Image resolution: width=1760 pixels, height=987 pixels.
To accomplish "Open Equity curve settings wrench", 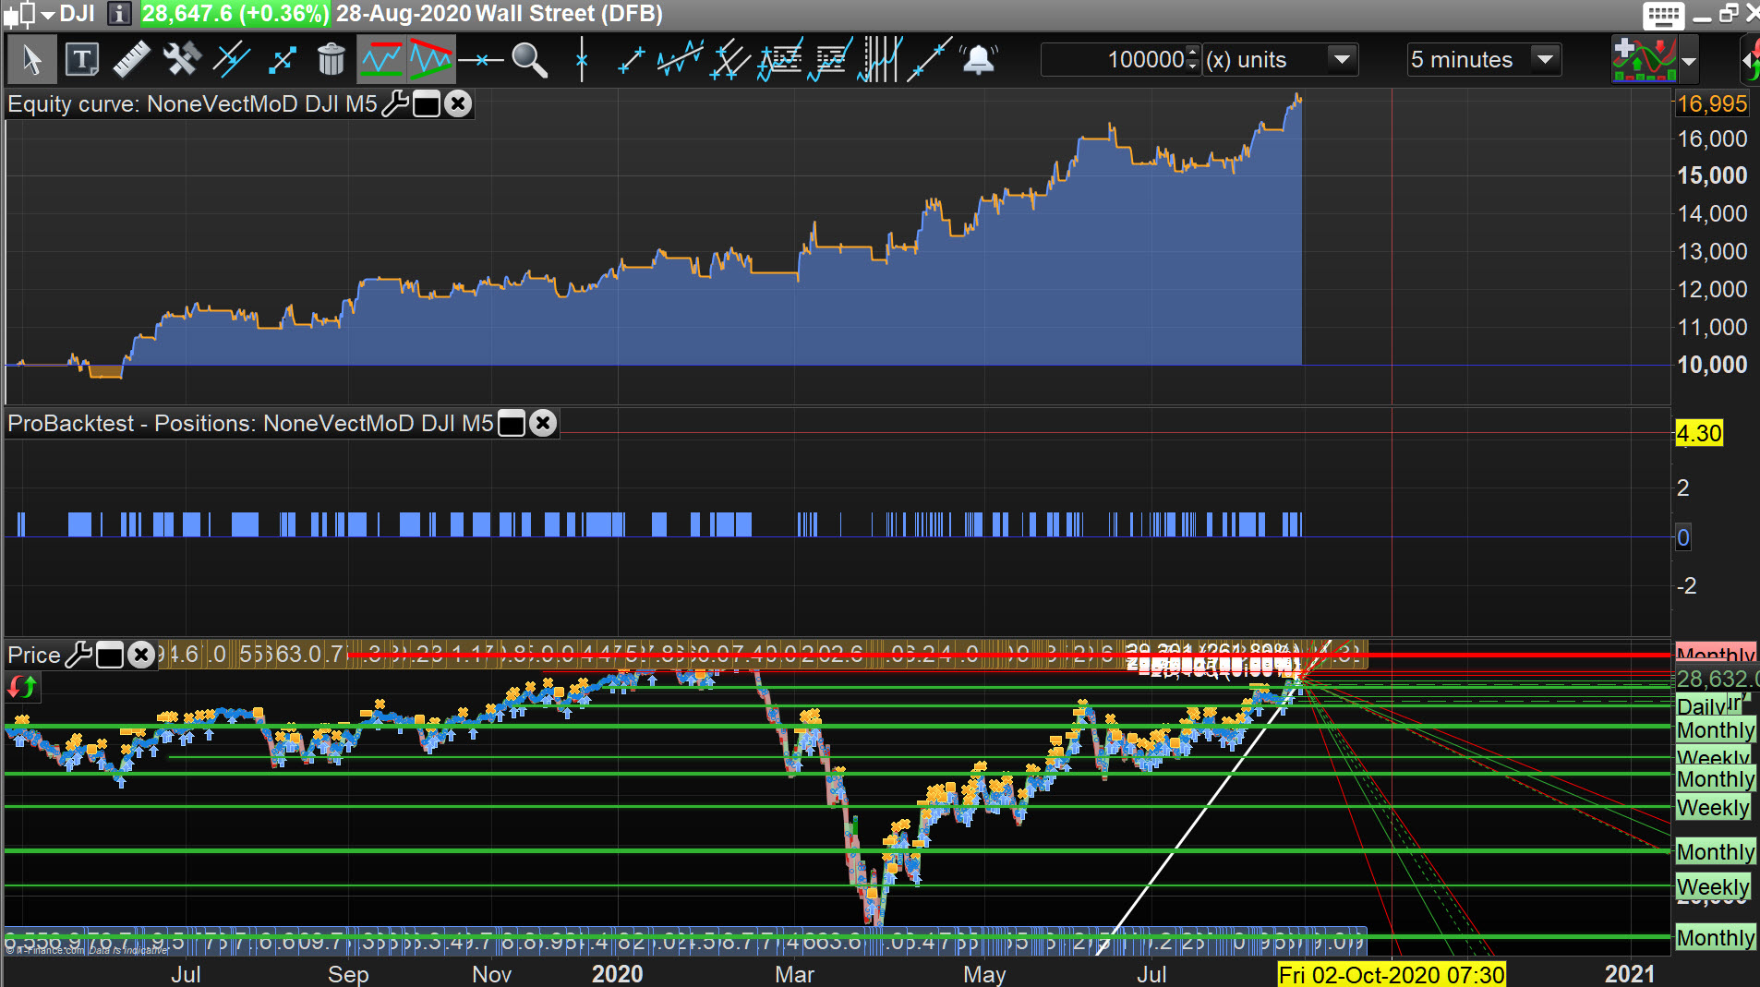I will click(395, 103).
